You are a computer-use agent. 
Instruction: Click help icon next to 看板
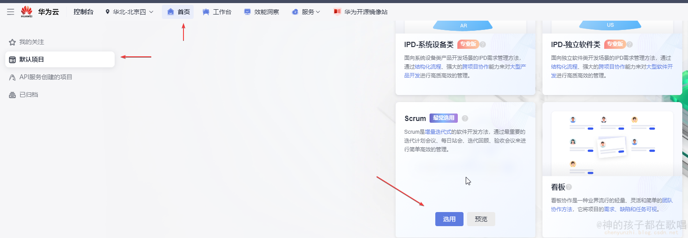[569, 187]
